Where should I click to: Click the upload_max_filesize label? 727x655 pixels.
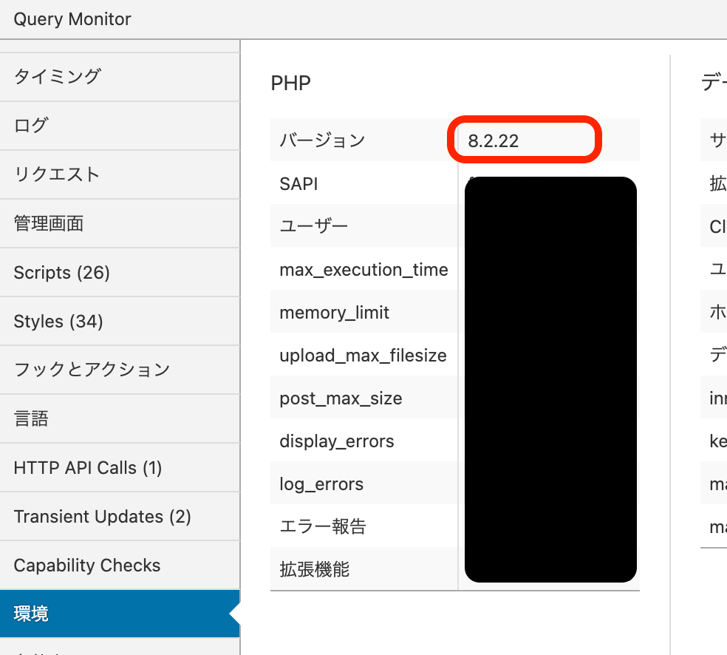point(363,356)
